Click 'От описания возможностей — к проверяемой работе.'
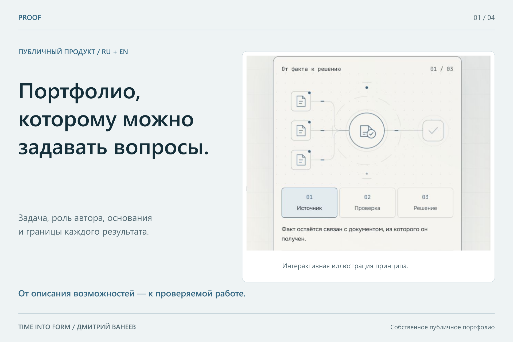Screen dimensions: 513x342 pyautogui.click(x=132, y=294)
